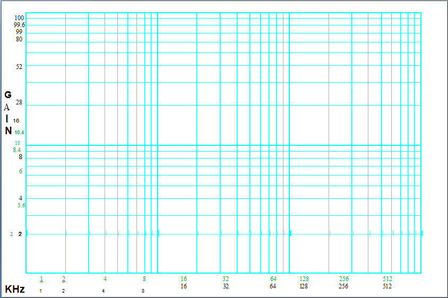Screen dimensions: 448x298
Task: Select the bold letter N of GAIN
Action: (x=8, y=131)
